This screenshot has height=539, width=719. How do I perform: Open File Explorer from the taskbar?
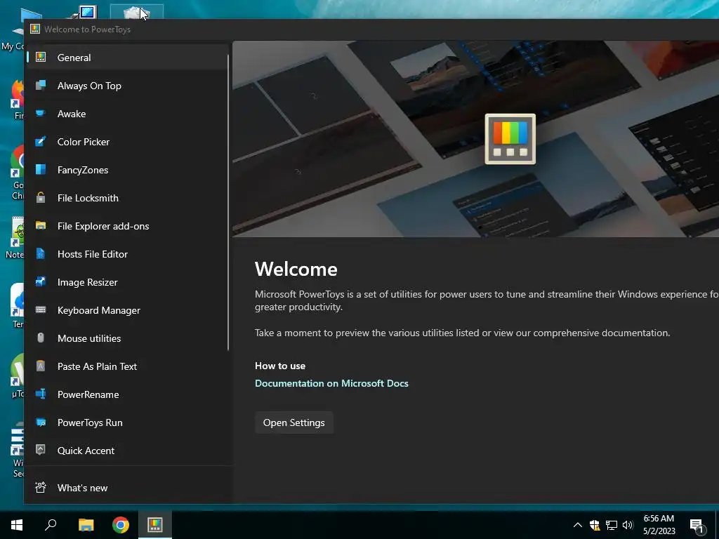pos(86,525)
